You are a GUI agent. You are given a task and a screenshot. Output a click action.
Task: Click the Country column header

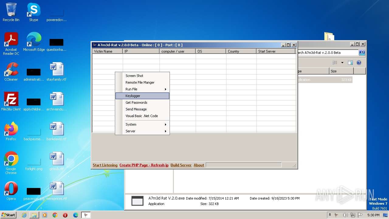pyautogui.click(x=241, y=51)
